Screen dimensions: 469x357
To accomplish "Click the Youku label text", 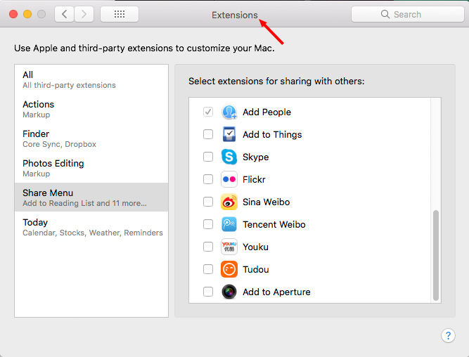I will click(x=255, y=247).
